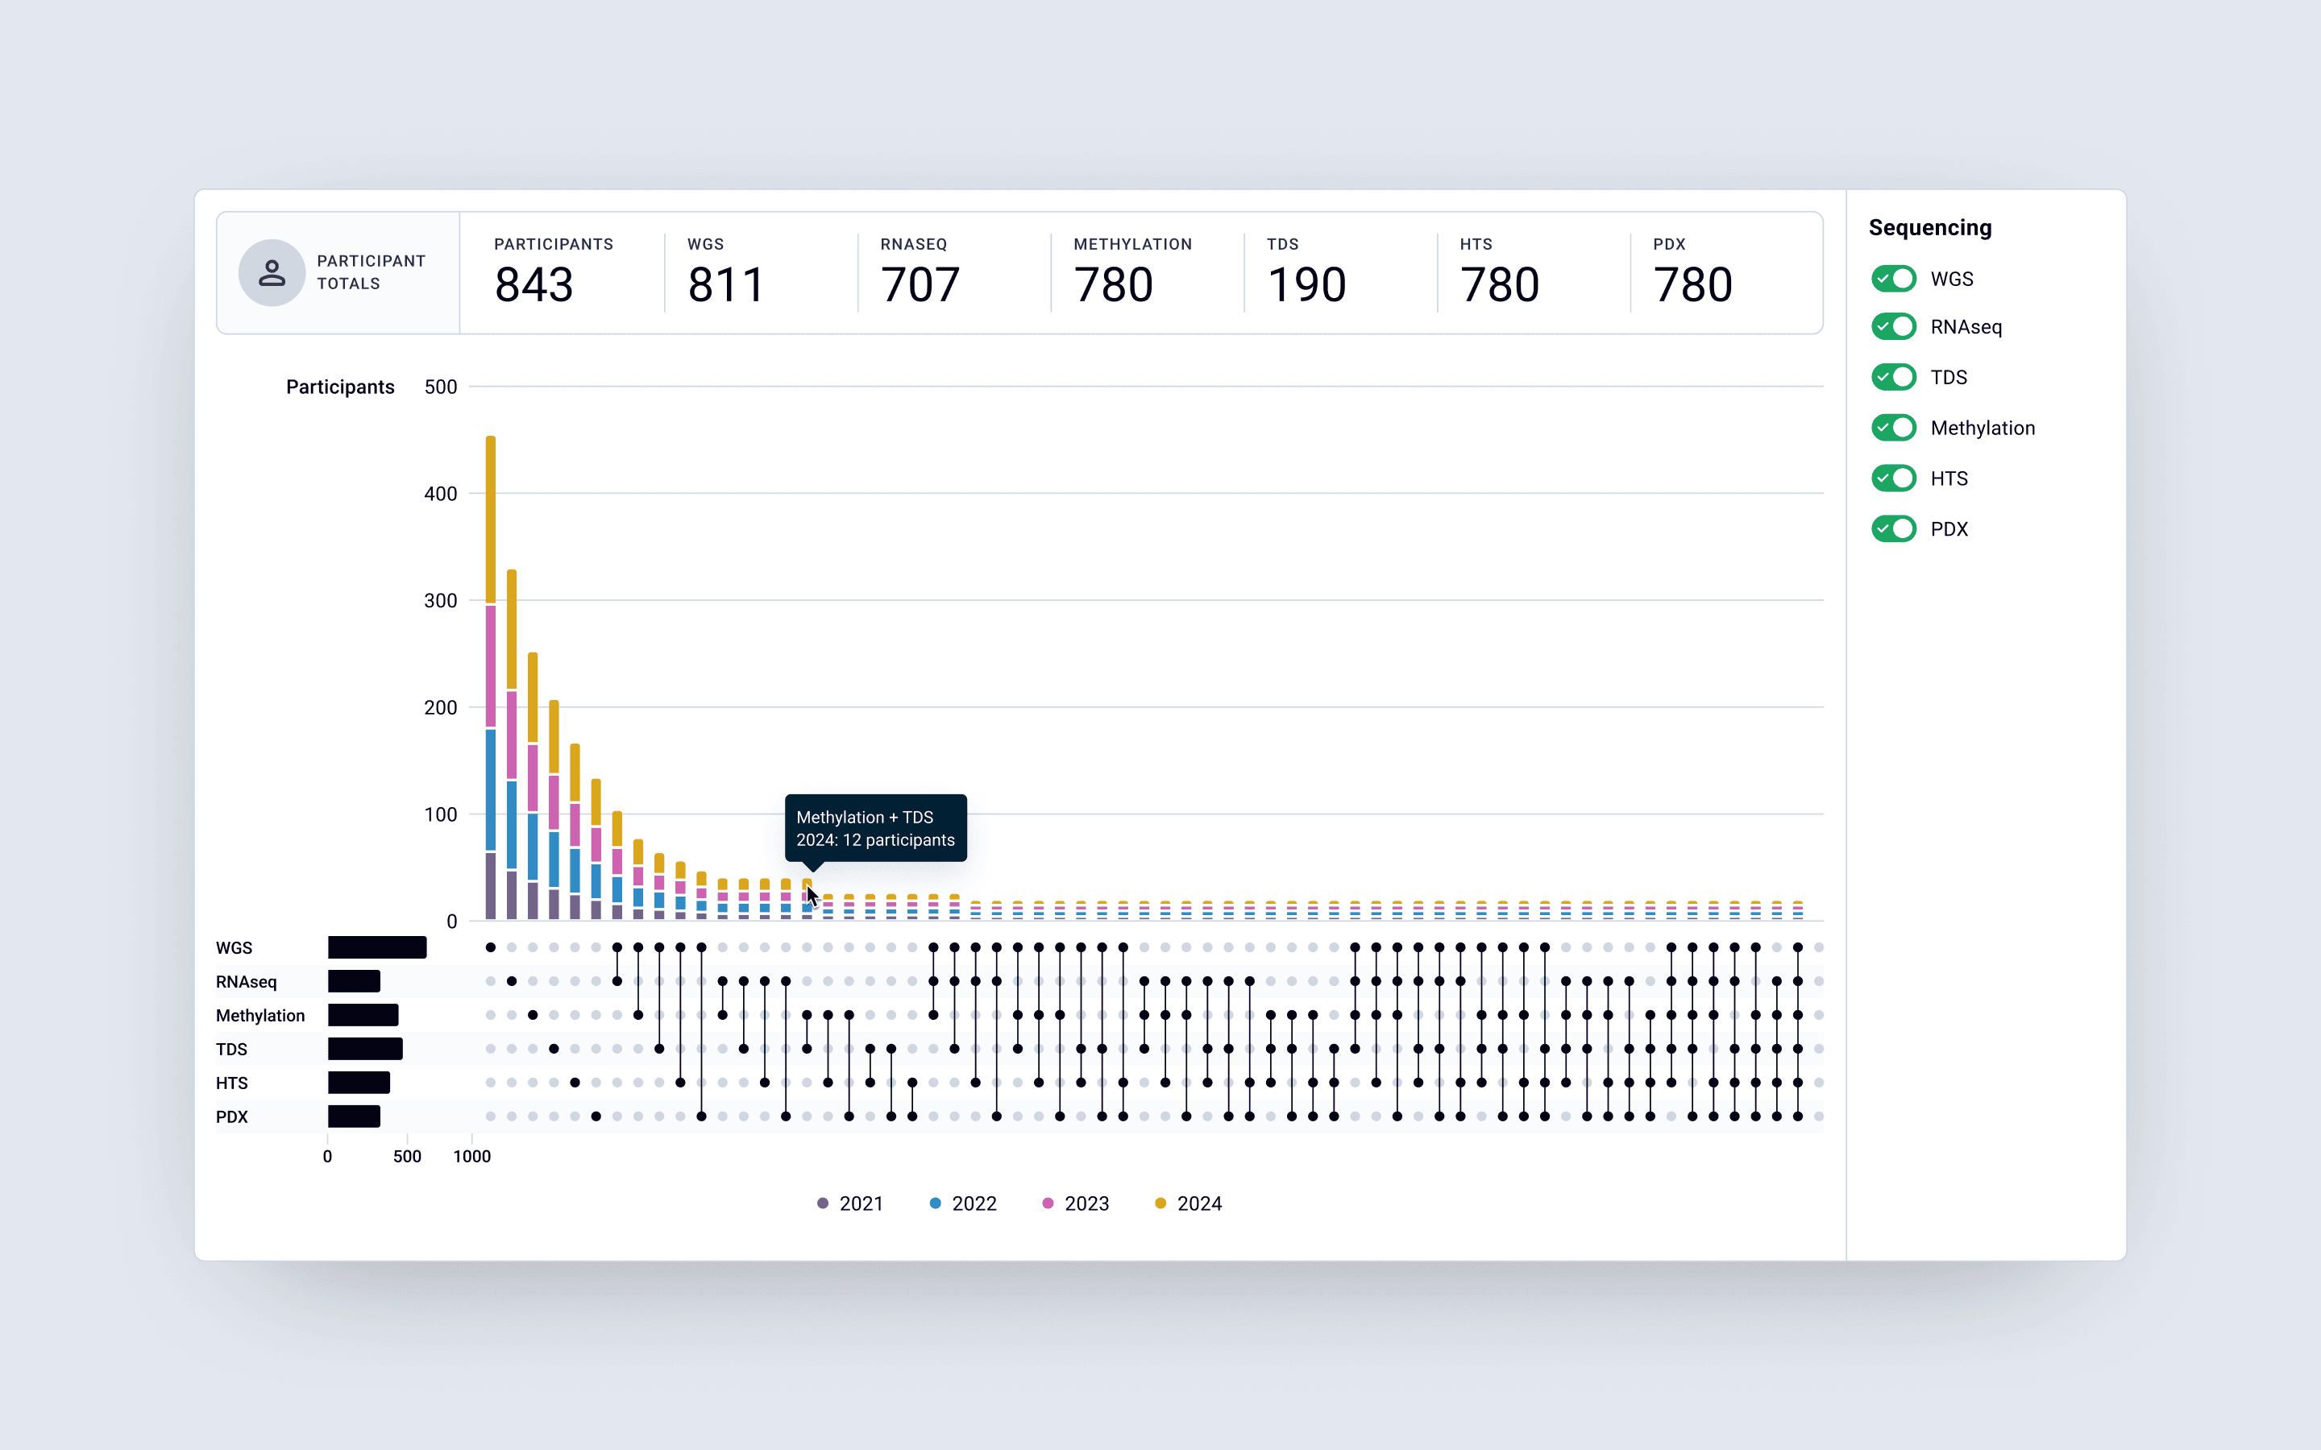This screenshot has height=1450, width=2321.
Task: Click the Methylation row label
Action: (x=260, y=1016)
